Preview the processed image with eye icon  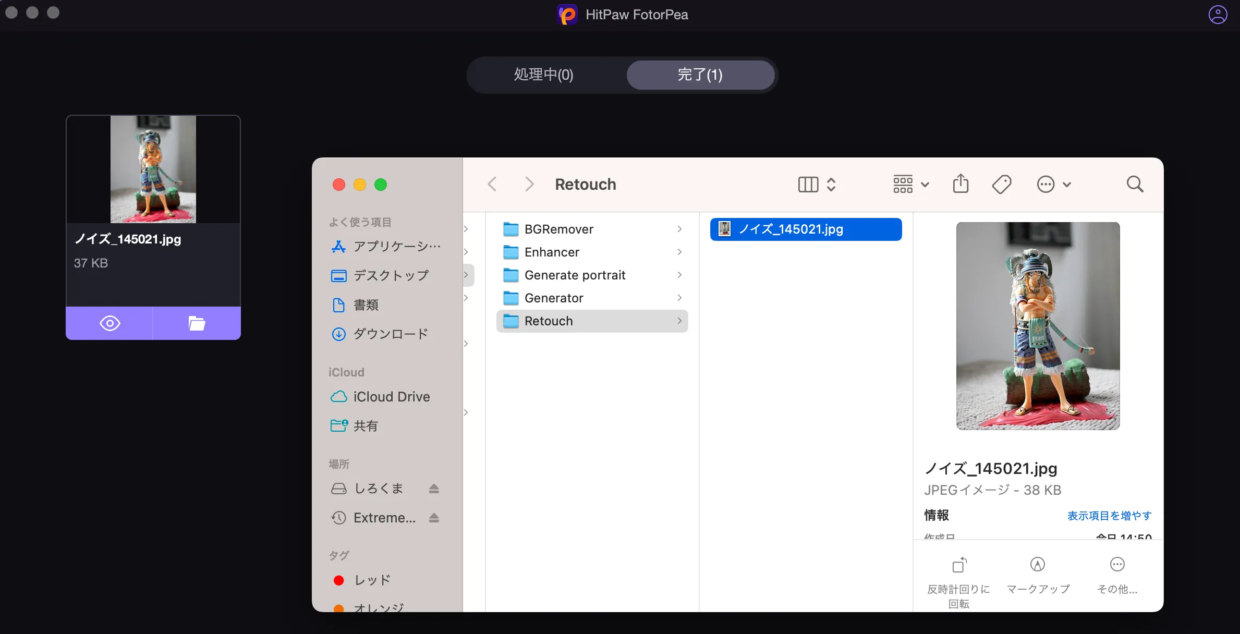[x=110, y=323]
